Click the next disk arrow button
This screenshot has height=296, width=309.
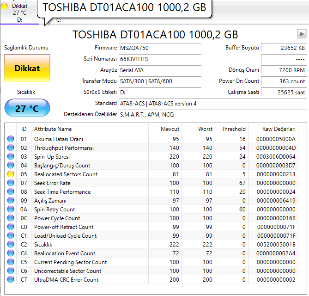pos(302,34)
